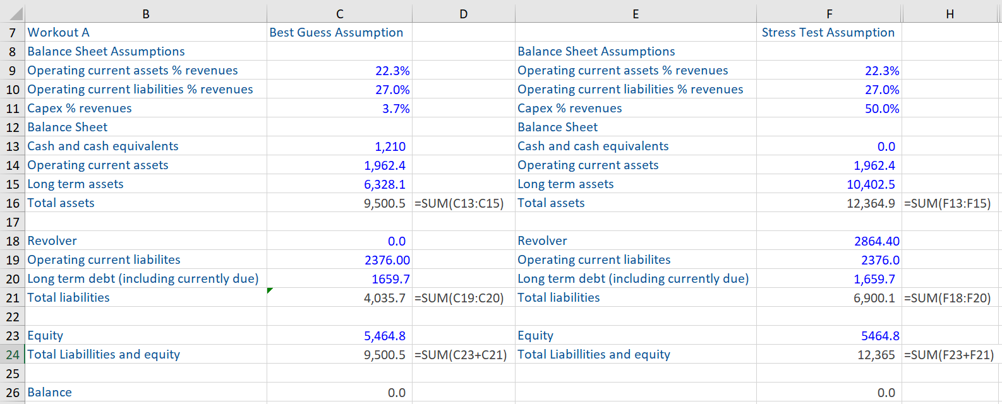The image size is (1002, 404).
Task: Select the Stress Test Assumption cell
Action: point(828,32)
